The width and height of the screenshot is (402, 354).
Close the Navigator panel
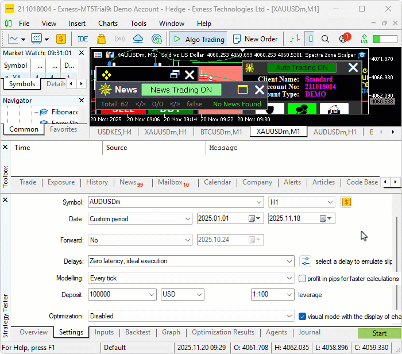(82, 101)
